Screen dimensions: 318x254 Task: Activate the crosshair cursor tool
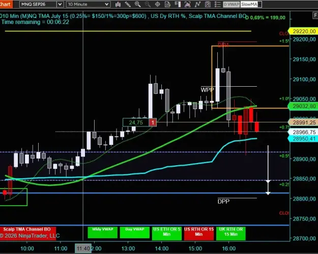(x=158, y=4)
